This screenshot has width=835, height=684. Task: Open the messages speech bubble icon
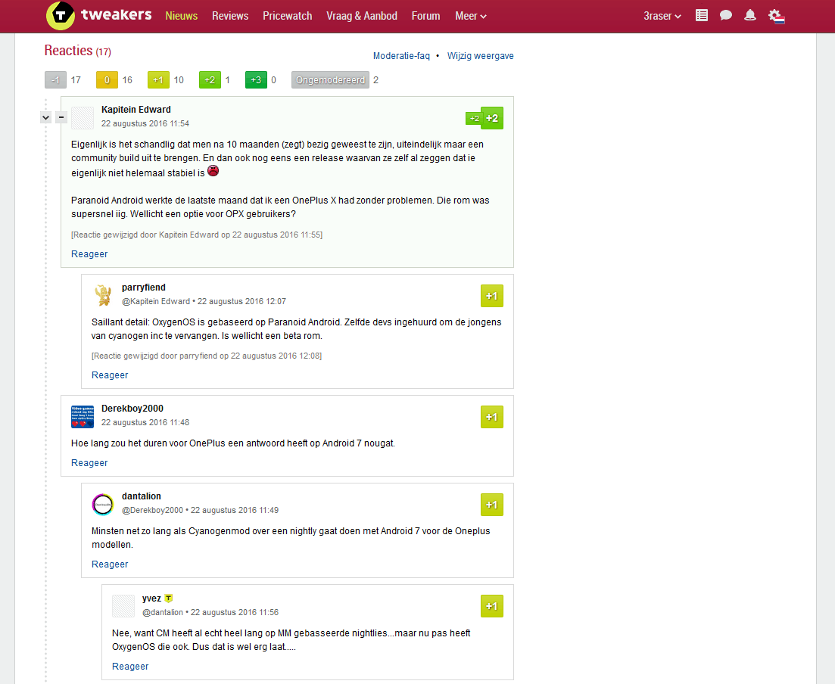pos(726,15)
